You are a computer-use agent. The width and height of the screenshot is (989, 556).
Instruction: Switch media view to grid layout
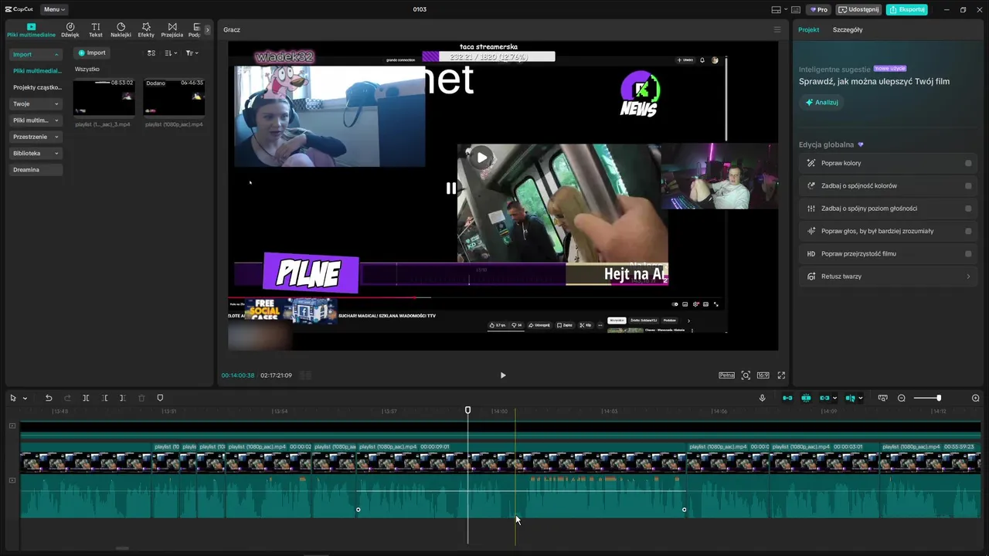click(x=151, y=53)
